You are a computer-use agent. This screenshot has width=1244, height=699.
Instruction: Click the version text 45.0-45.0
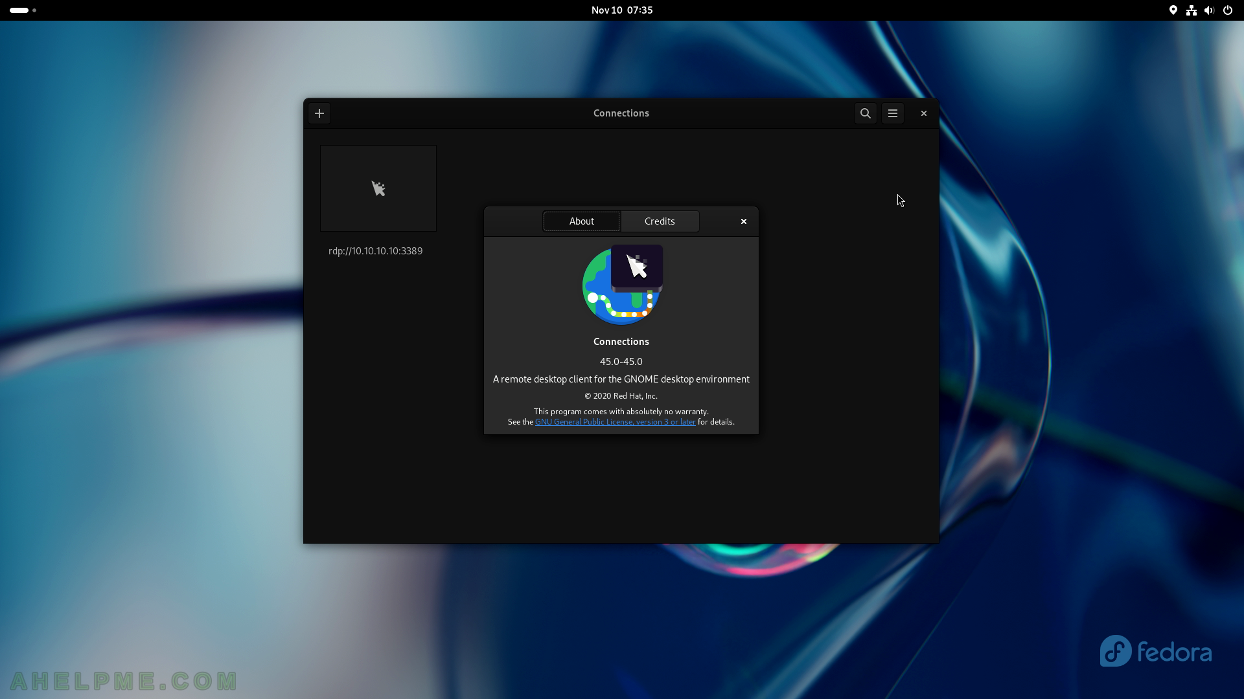click(621, 362)
